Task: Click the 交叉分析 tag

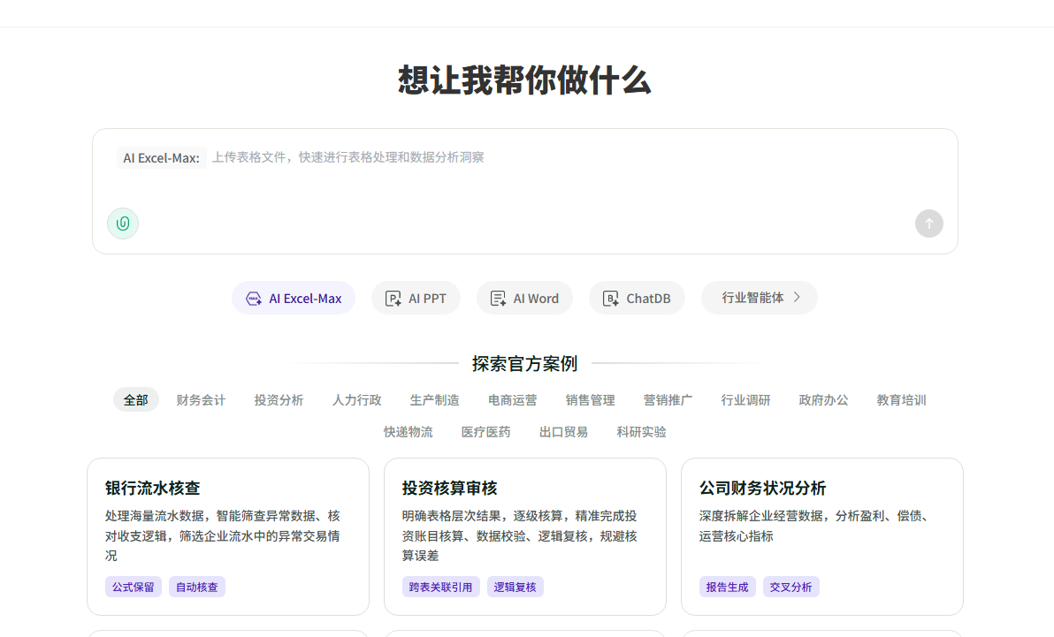Action: (x=790, y=587)
